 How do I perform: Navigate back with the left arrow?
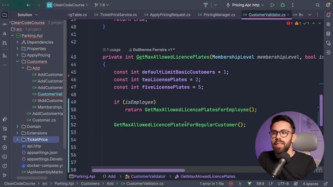pos(29,5)
